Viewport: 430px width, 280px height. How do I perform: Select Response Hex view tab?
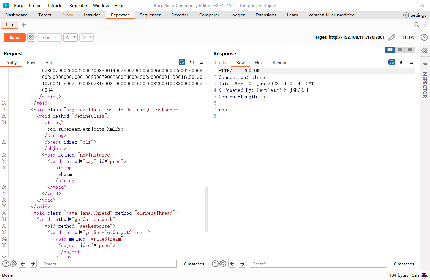coord(259,63)
